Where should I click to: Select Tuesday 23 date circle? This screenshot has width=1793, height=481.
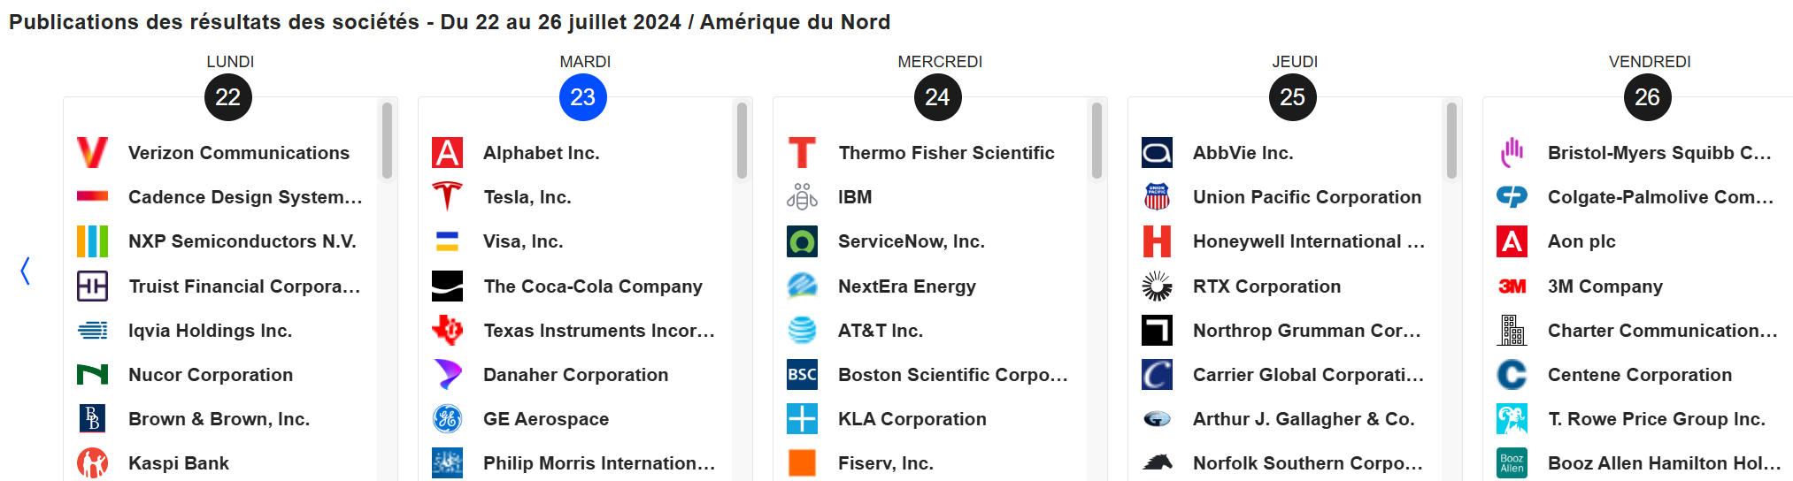click(583, 97)
